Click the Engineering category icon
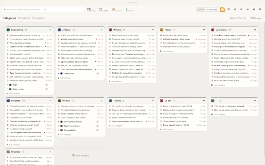This screenshot has width=265, height=165. (x=8, y=30)
